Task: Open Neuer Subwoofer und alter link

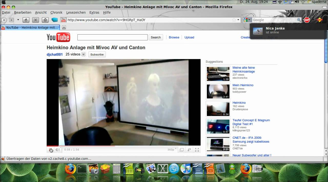Action: pyautogui.click(x=252, y=155)
